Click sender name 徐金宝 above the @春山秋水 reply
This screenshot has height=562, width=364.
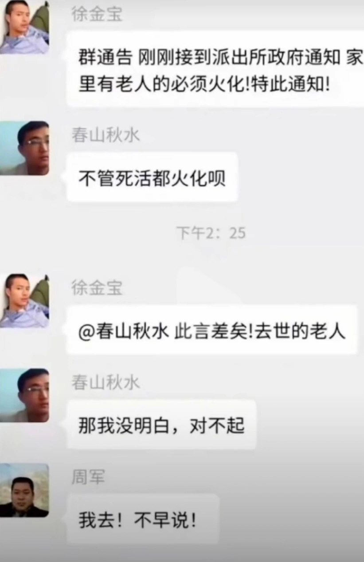[x=97, y=288]
